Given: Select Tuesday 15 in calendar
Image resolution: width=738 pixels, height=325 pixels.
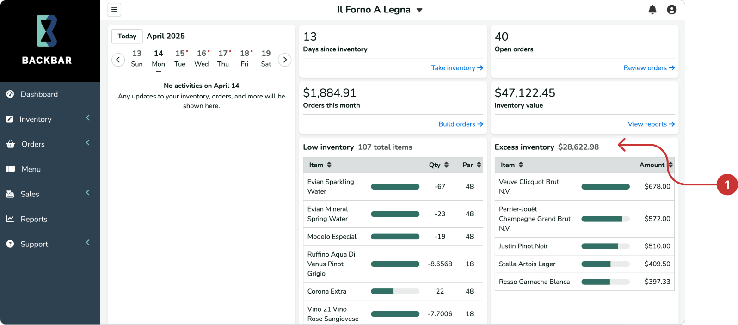Looking at the screenshot, I should pyautogui.click(x=180, y=59).
